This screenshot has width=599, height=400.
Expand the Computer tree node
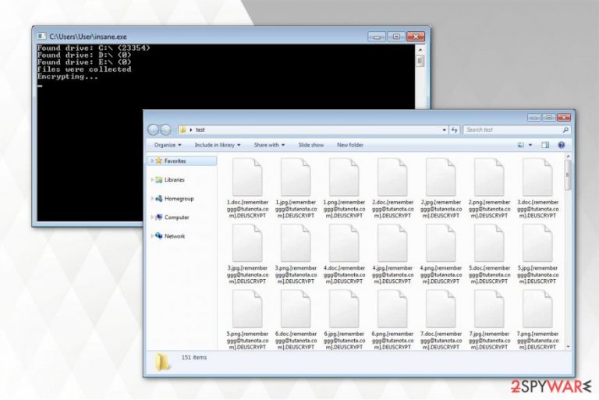coord(152,217)
